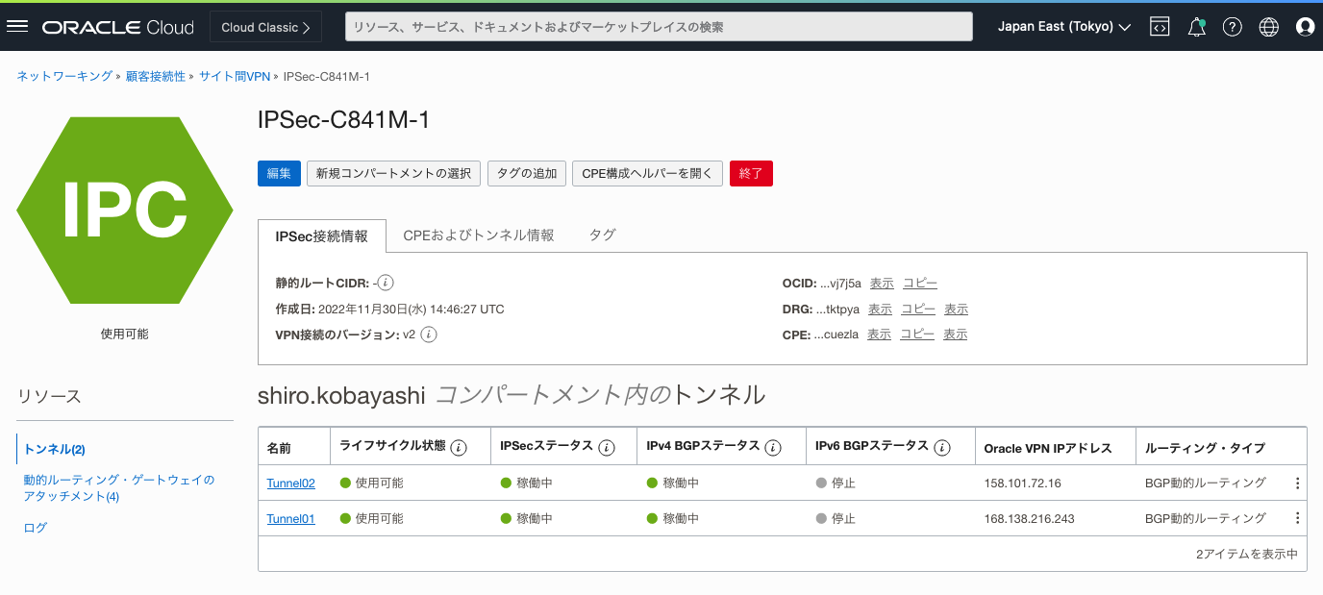The height and width of the screenshot is (595, 1323).
Task: Open 動的ルーティング・ゲートウェイのアタッチメント(4)
Action: [x=119, y=488]
